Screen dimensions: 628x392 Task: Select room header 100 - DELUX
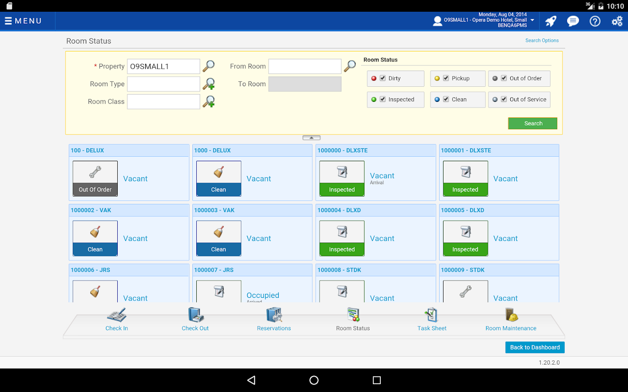pos(129,150)
